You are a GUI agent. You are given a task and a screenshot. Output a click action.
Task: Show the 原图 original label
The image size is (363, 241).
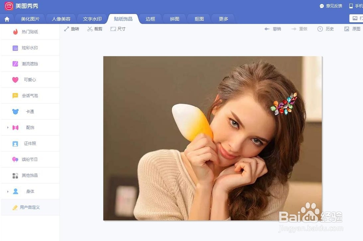pyautogui.click(x=356, y=29)
